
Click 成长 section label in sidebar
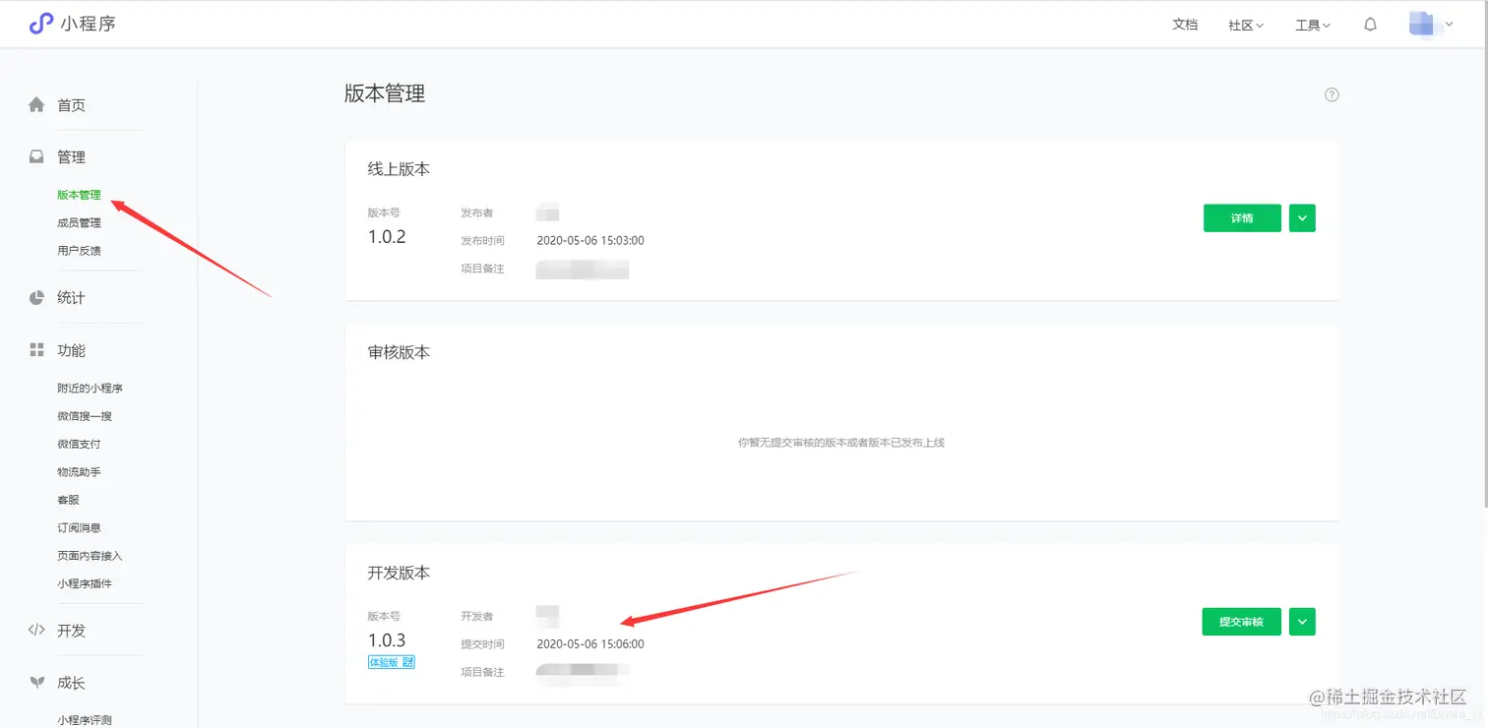pyautogui.click(x=71, y=683)
